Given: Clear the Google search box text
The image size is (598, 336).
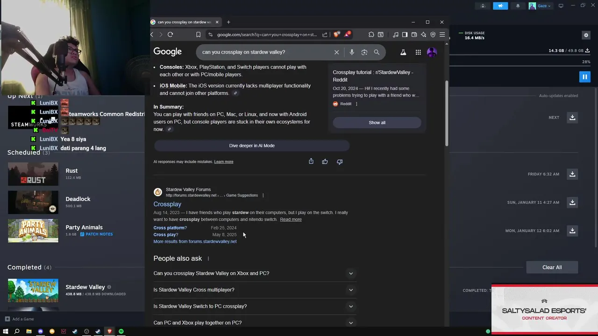Looking at the screenshot, I should coord(336,52).
